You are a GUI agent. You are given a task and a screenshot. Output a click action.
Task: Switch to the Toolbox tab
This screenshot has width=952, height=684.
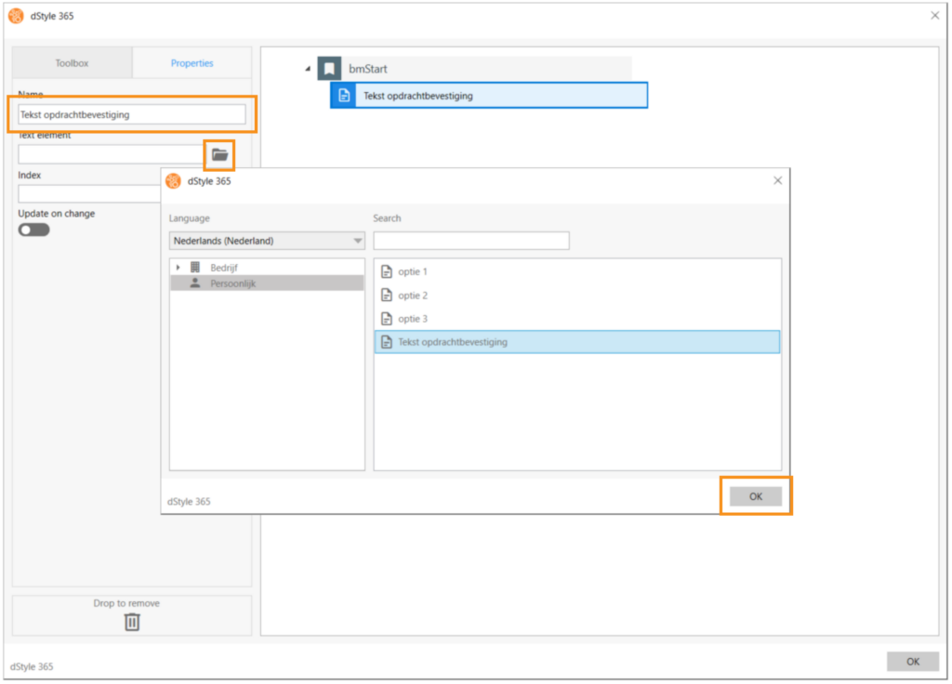[72, 63]
